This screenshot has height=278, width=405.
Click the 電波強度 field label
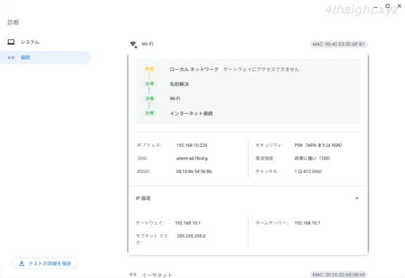point(264,158)
